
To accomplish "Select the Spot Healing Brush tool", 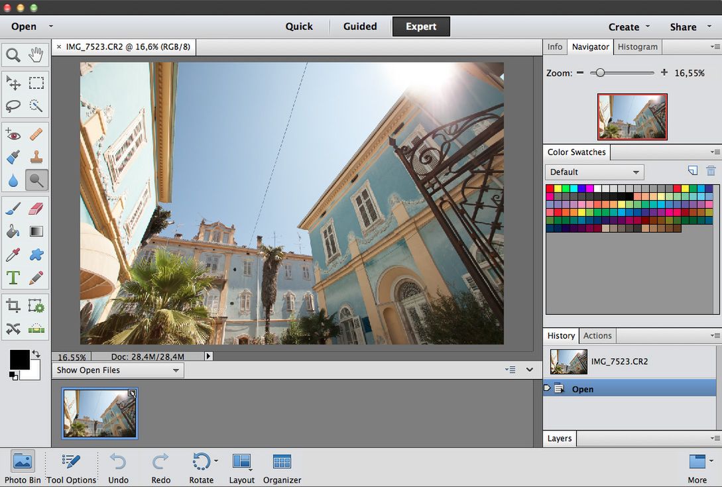I will [36, 135].
